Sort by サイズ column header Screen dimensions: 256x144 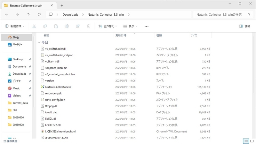[194, 35]
